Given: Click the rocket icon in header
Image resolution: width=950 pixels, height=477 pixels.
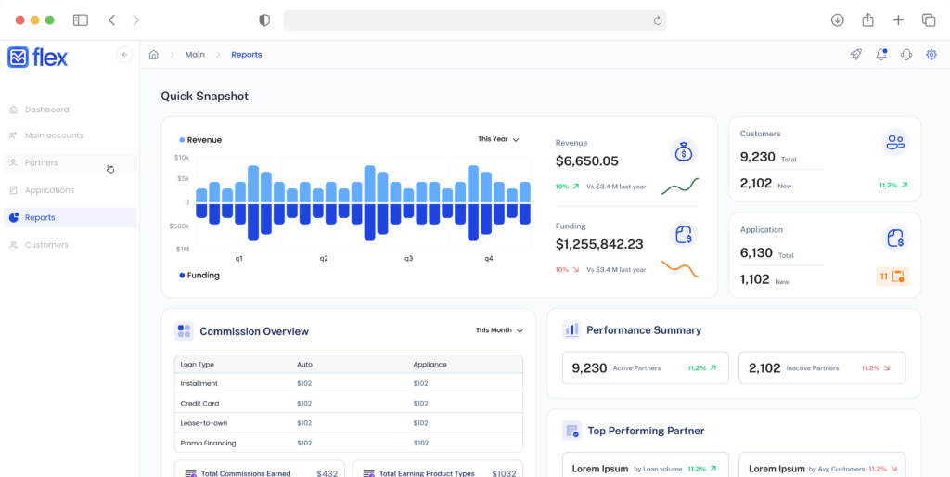Looking at the screenshot, I should (855, 55).
